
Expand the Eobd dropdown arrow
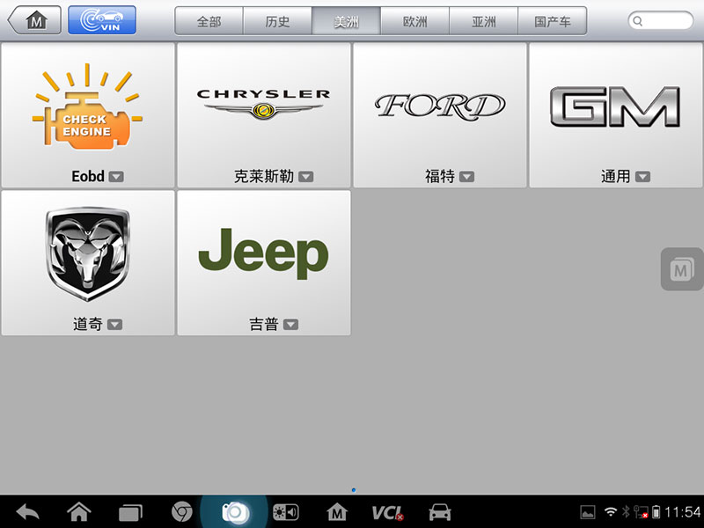pyautogui.click(x=116, y=177)
